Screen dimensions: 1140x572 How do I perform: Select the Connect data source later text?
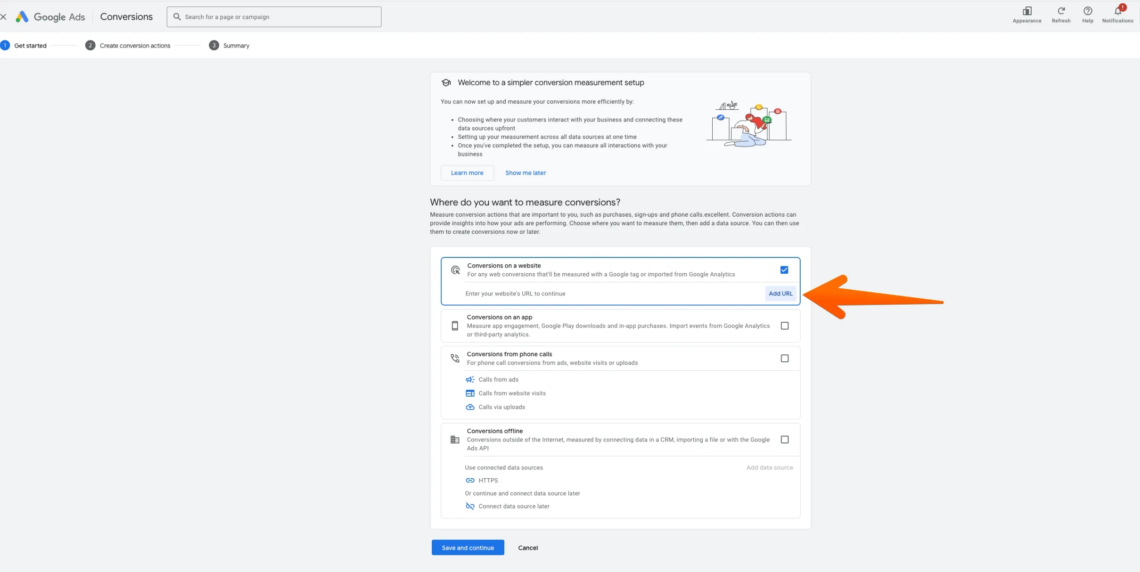[514, 506]
